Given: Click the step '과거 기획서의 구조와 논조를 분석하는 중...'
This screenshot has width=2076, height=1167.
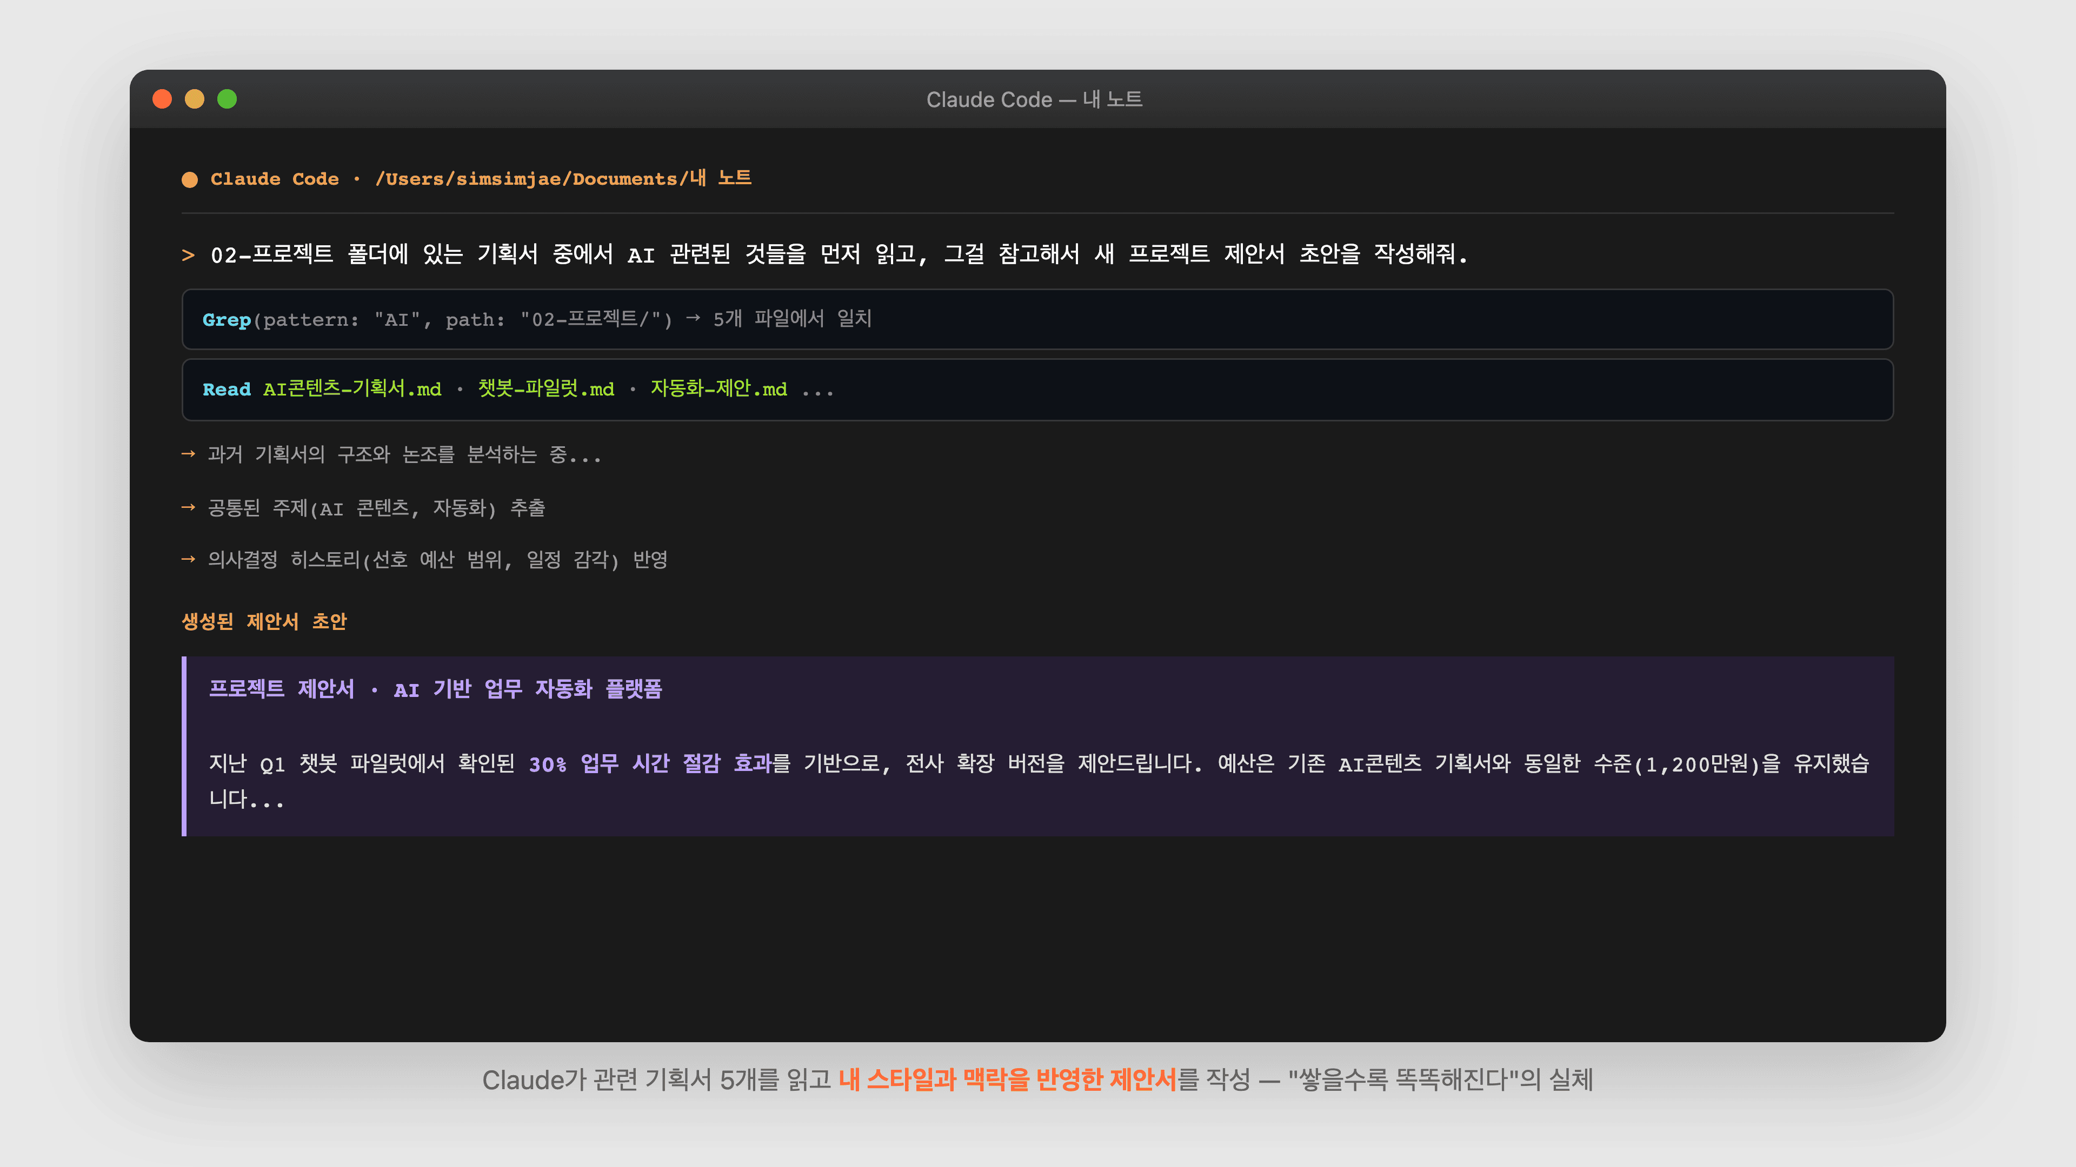Looking at the screenshot, I should [x=404, y=455].
